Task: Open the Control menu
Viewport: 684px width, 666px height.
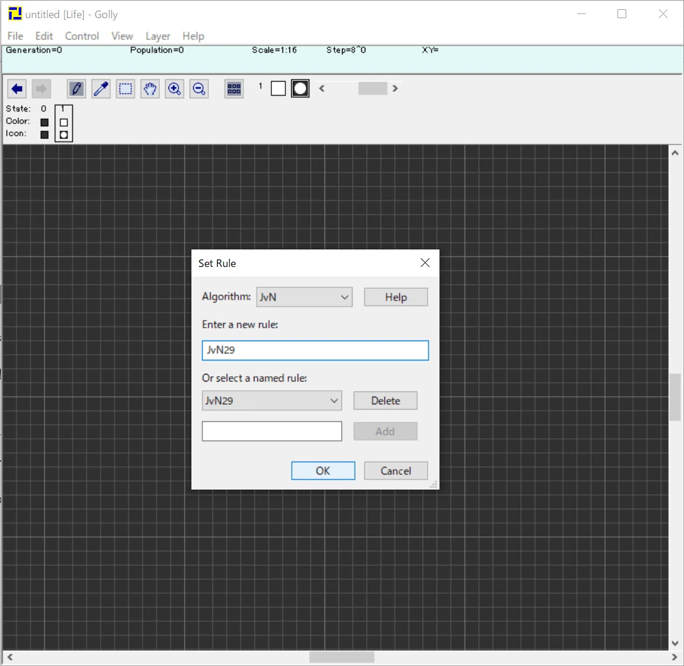Action: click(x=82, y=36)
